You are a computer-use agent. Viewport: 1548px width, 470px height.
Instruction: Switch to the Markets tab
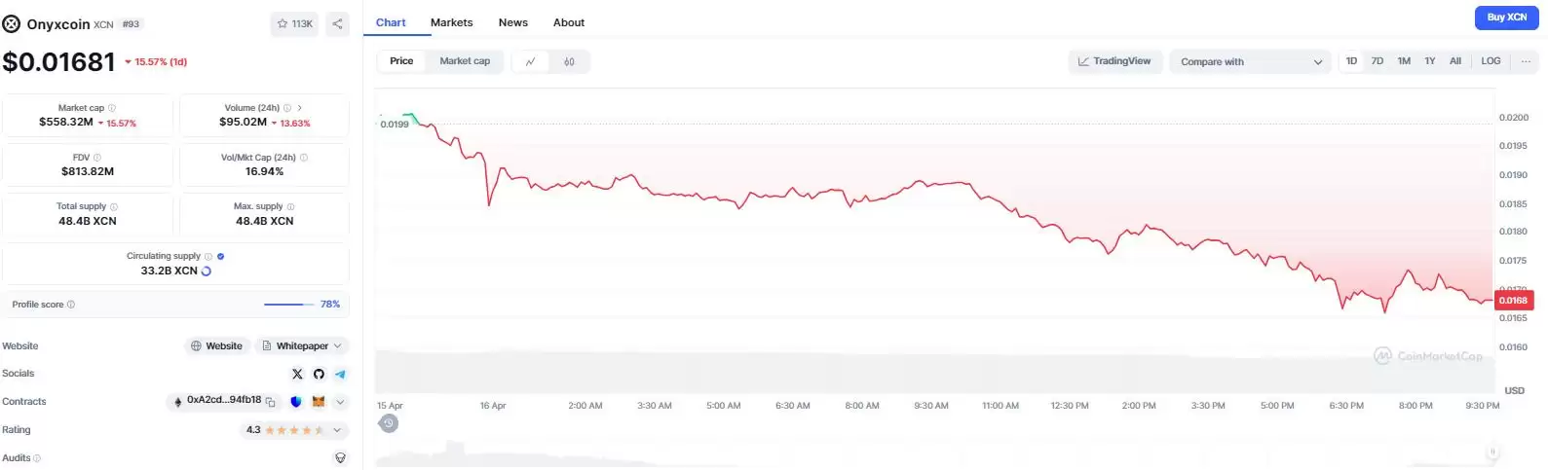coord(451,22)
